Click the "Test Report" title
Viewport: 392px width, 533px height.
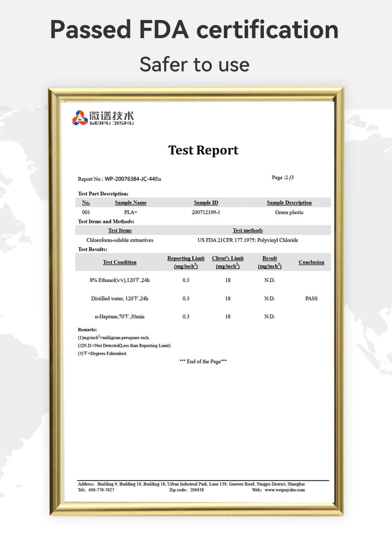203,150
